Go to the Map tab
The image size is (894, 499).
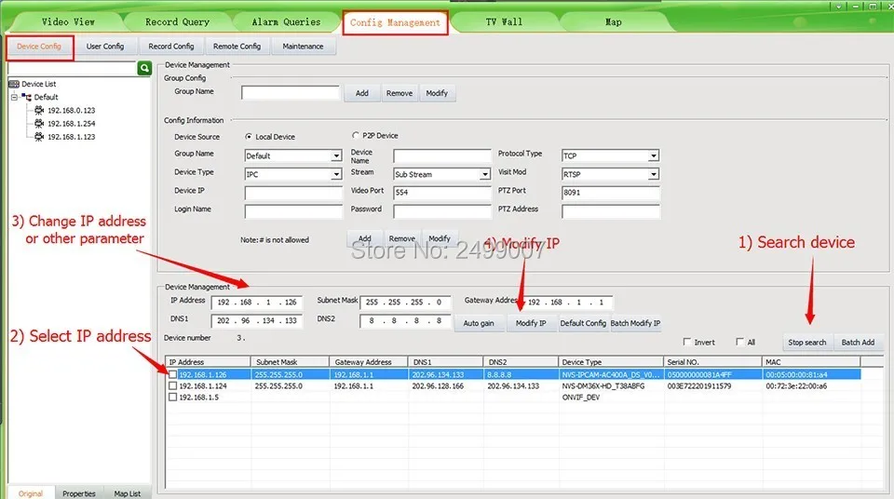[614, 21]
